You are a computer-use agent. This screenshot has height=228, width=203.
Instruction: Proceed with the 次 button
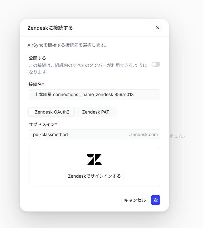point(155,200)
